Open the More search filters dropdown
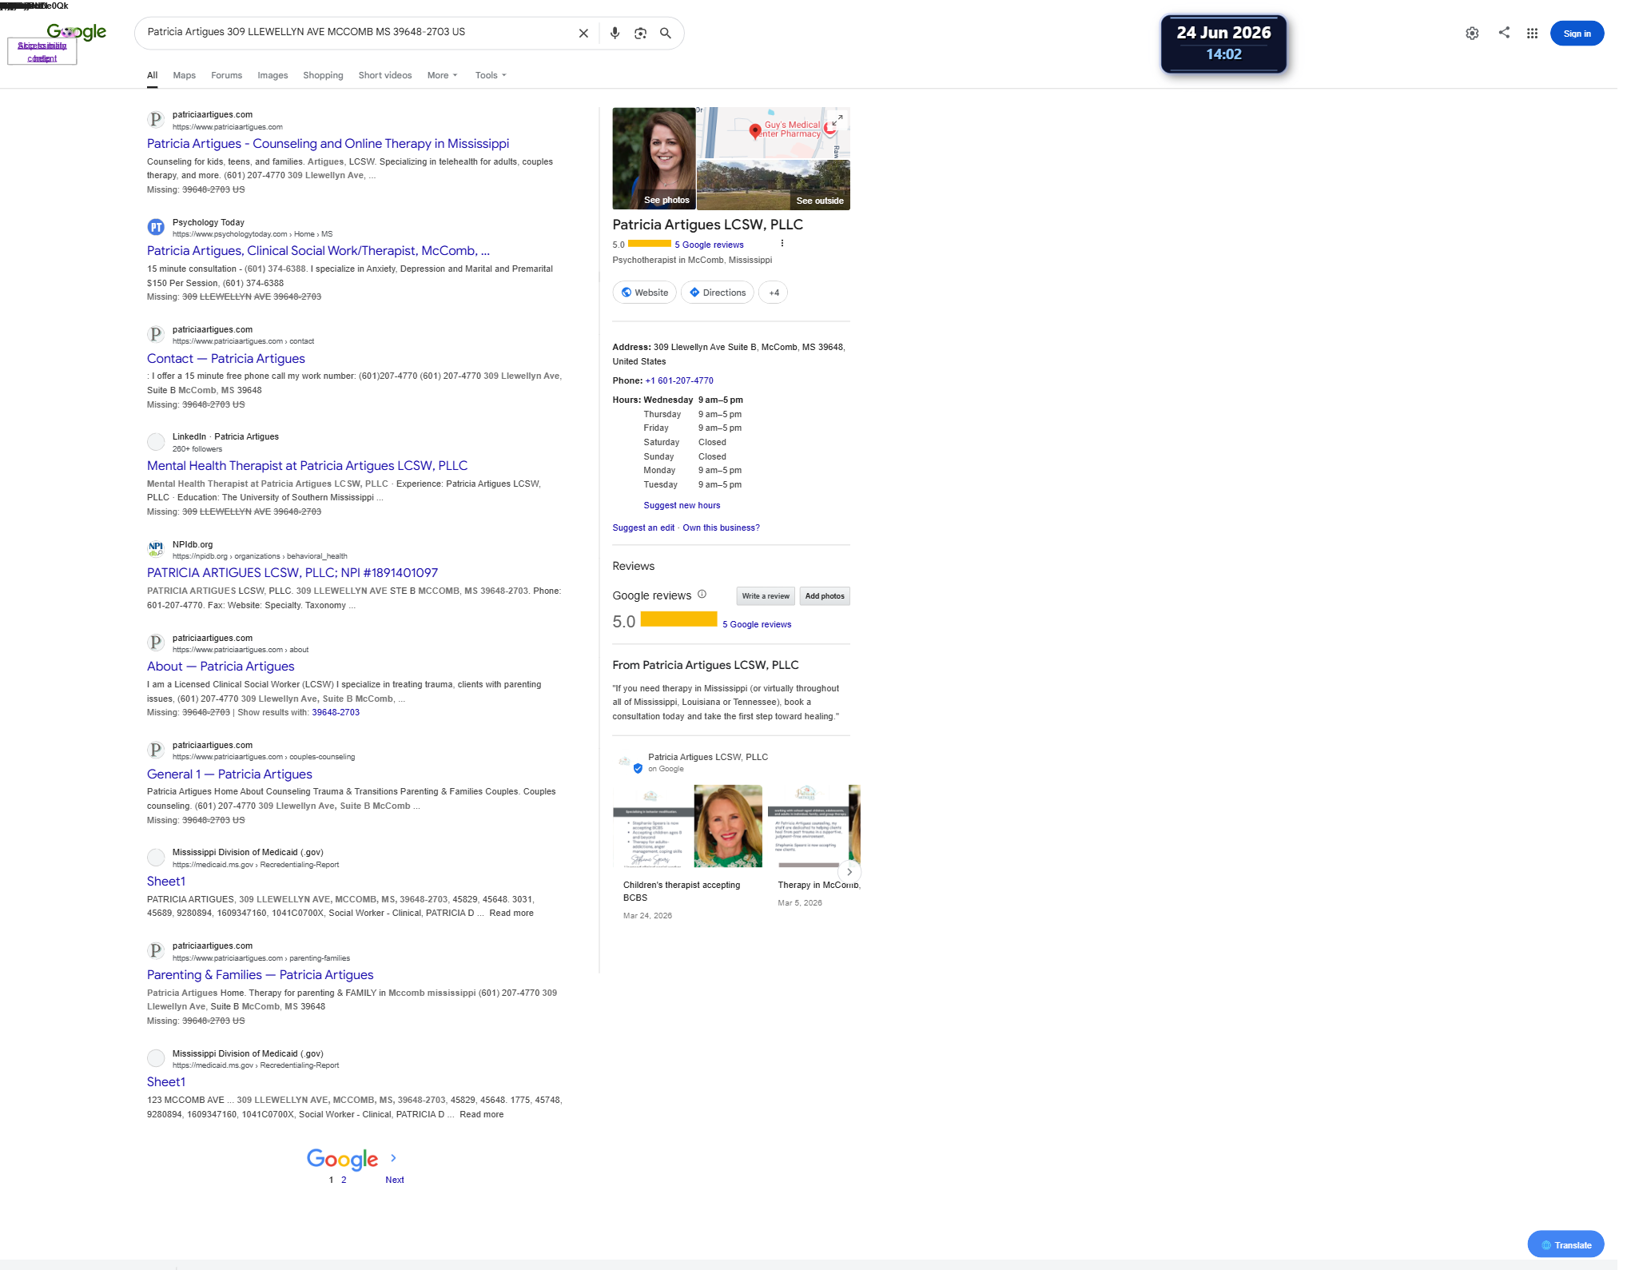Image resolution: width=1627 pixels, height=1270 pixels. click(x=443, y=75)
